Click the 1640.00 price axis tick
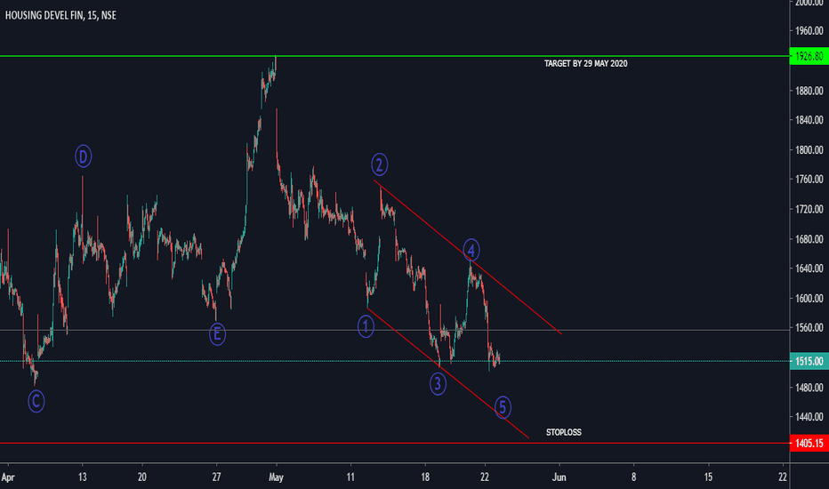Viewport: 829px width, 489px height. point(809,269)
